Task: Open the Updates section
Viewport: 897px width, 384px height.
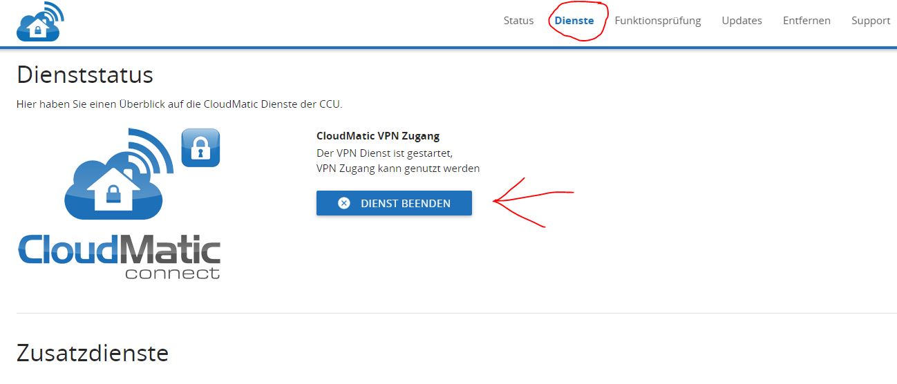Action: click(742, 21)
